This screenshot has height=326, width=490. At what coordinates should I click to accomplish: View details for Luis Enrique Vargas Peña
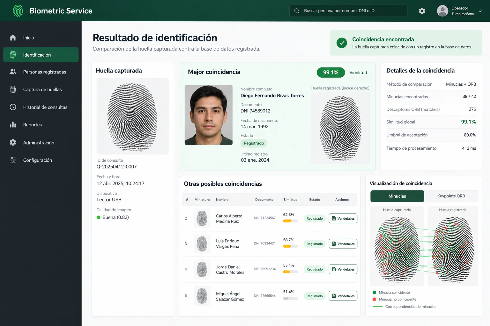[x=343, y=244]
